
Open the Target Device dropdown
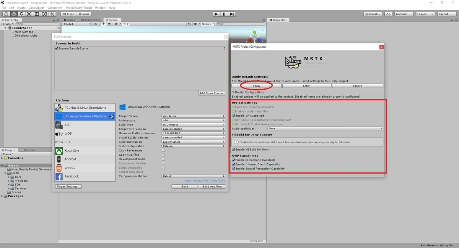194,116
